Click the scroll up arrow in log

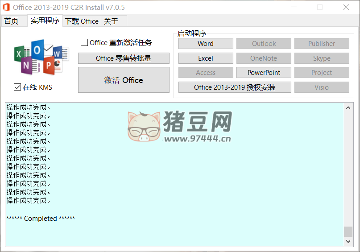click(348, 107)
